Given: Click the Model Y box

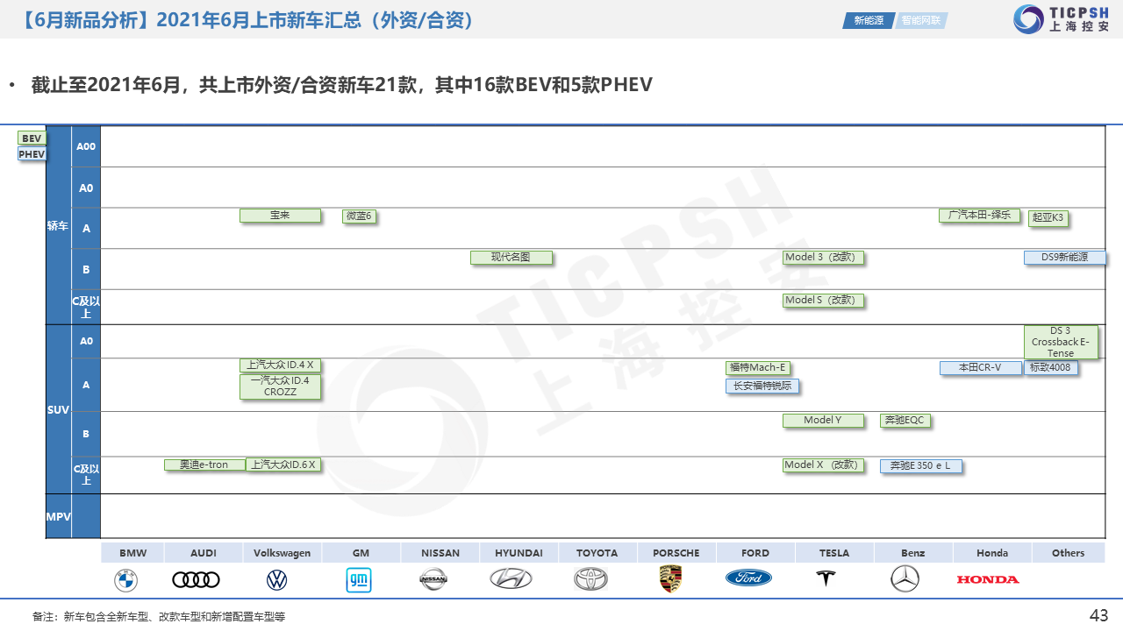Looking at the screenshot, I should click(x=822, y=421).
